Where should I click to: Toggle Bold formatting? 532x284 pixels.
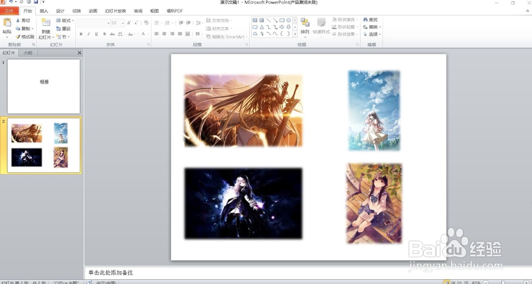[81, 34]
